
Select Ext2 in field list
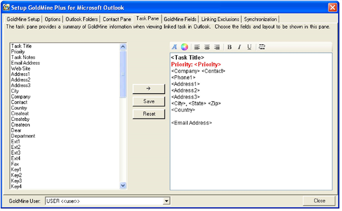pos(16,147)
